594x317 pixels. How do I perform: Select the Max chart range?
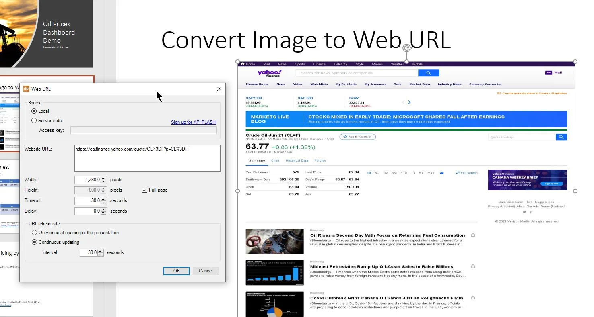[x=431, y=173]
